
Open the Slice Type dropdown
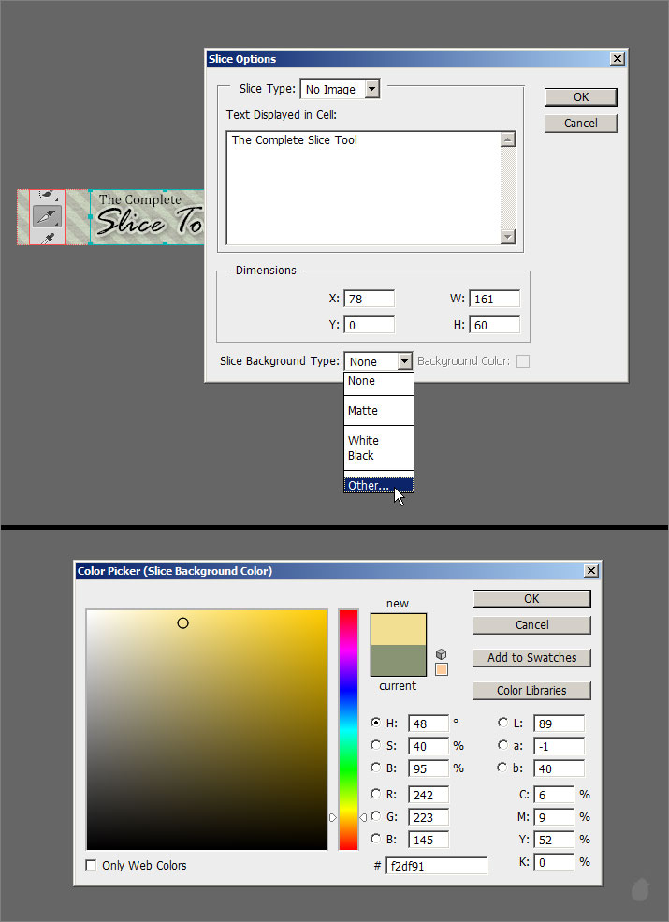(x=371, y=89)
